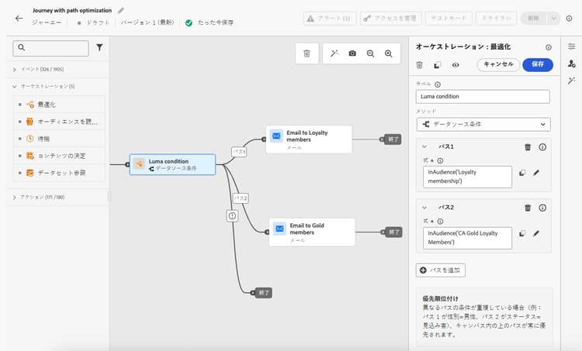Click dry run button in header

(497, 18)
